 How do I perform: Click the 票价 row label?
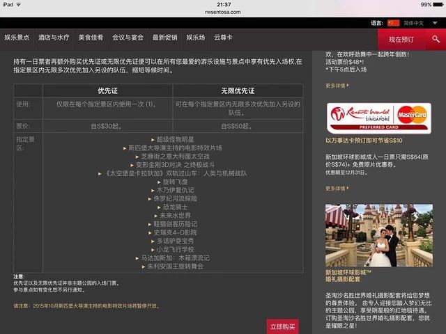tap(23, 126)
